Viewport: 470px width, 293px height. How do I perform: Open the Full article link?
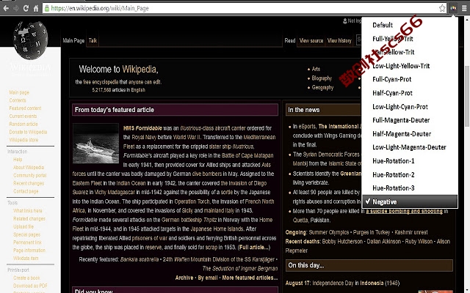[253, 248]
